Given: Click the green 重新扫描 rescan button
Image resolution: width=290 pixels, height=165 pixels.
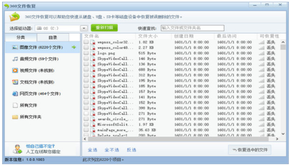Looking at the screenshot, I should [104, 28].
